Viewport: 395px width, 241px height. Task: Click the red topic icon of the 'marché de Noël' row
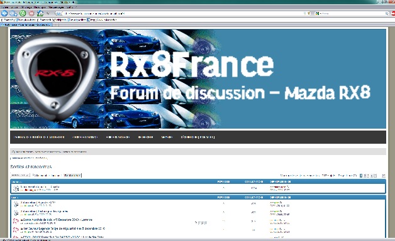[16, 221]
